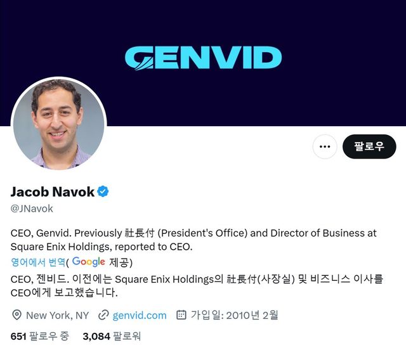
Task: Click the location pin icon
Action: (17, 315)
